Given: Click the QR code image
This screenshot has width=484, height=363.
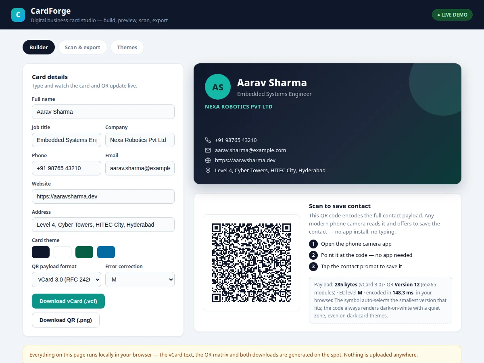Looking at the screenshot, I should click(x=251, y=263).
